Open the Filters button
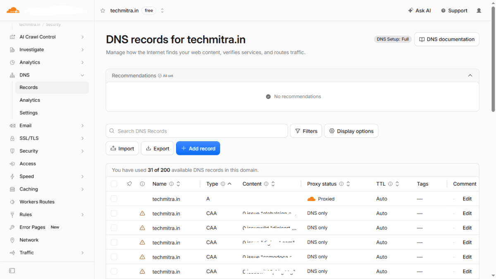Image resolution: width=496 pixels, height=279 pixels. [306, 131]
